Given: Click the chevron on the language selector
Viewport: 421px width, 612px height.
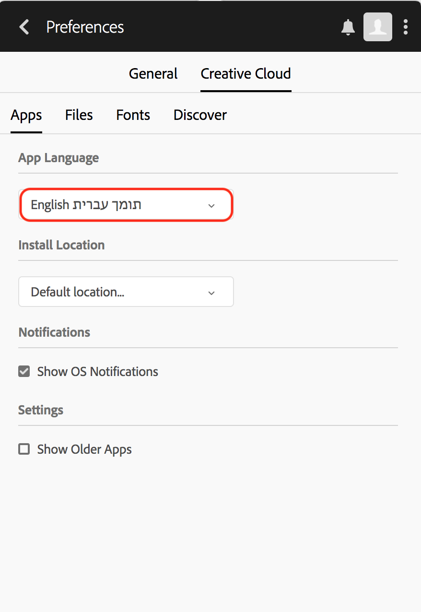Looking at the screenshot, I should [x=211, y=205].
